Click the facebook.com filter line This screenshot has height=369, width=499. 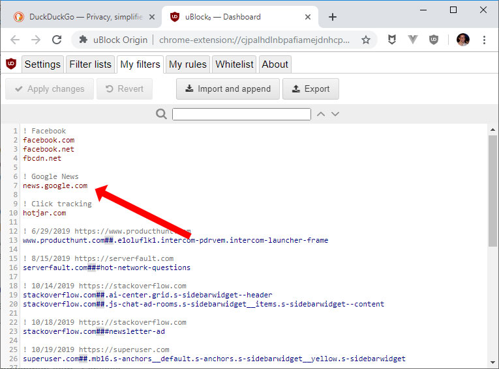point(49,140)
